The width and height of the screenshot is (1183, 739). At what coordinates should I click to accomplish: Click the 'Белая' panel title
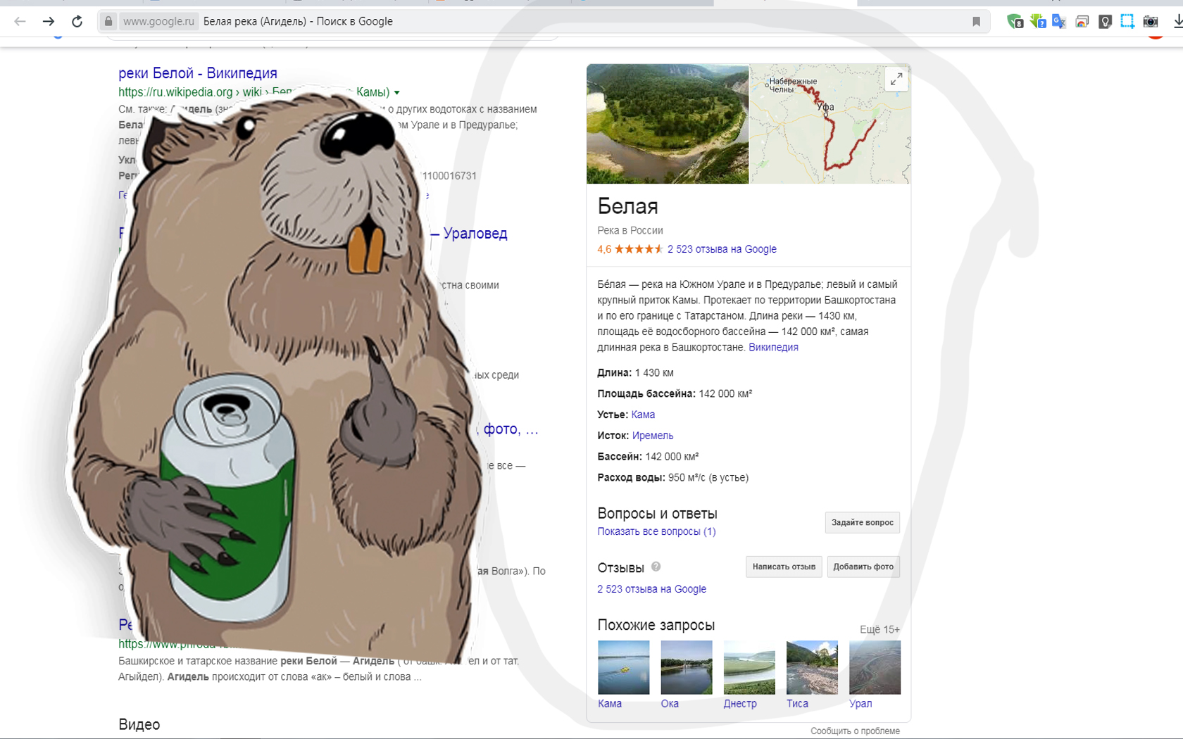627,206
